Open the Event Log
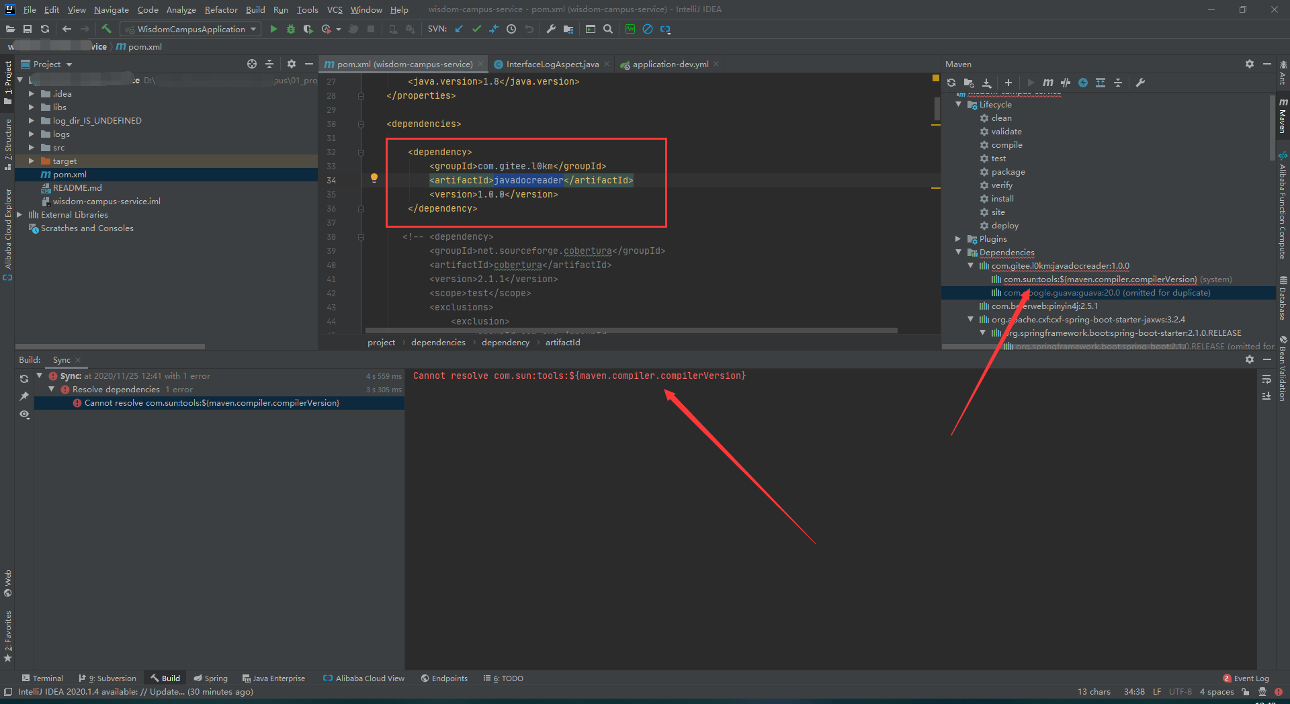 1246,678
